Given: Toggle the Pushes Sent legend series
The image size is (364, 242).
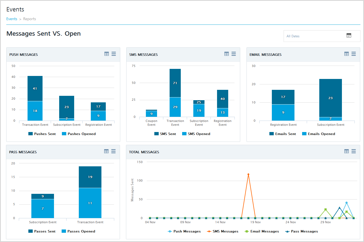Looking at the screenshot, I should point(42,134).
